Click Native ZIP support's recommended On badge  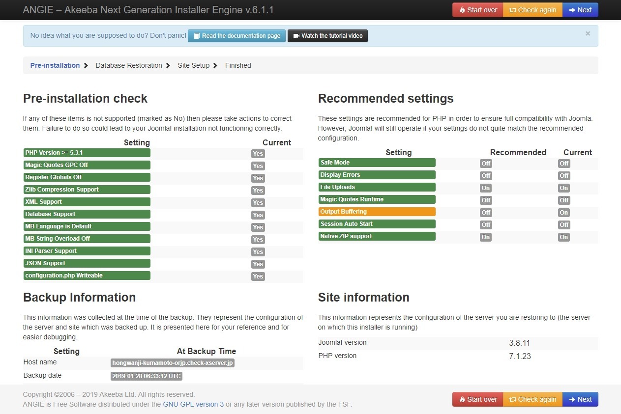[x=486, y=237]
